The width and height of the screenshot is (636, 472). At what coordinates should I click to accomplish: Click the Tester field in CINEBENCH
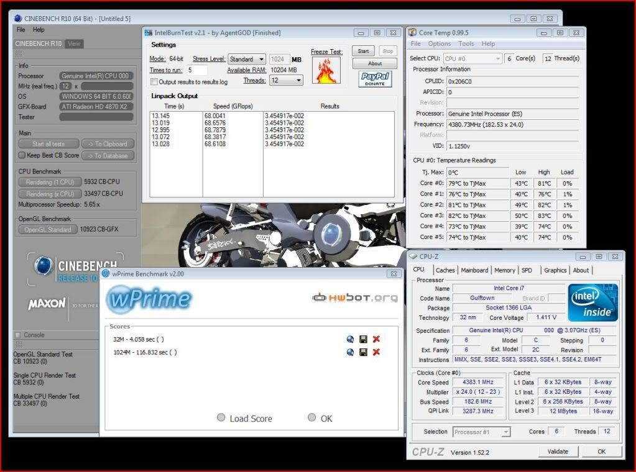click(x=96, y=117)
